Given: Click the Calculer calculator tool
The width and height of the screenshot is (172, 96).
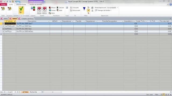Looking at the screenshot, I should (60, 8).
